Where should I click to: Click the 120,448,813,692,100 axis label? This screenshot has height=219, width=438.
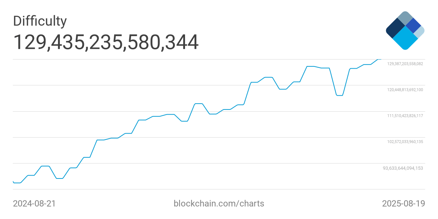tap(405, 90)
